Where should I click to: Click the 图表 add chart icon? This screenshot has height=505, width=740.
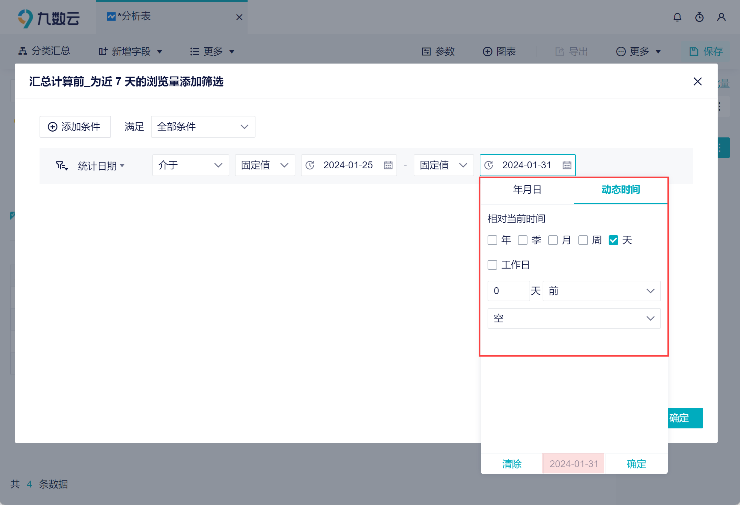(487, 52)
